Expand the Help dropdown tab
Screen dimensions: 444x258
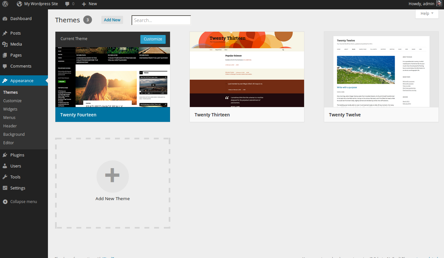(x=427, y=14)
